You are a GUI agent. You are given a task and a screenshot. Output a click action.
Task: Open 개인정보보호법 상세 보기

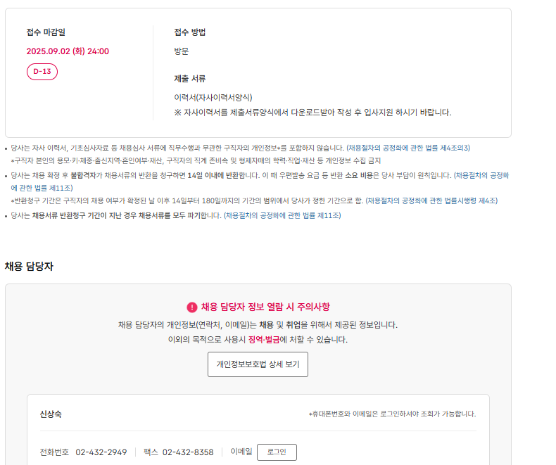click(x=258, y=364)
